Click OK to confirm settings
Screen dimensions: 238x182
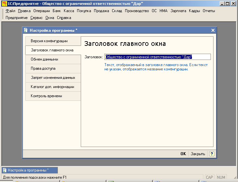click(183, 154)
